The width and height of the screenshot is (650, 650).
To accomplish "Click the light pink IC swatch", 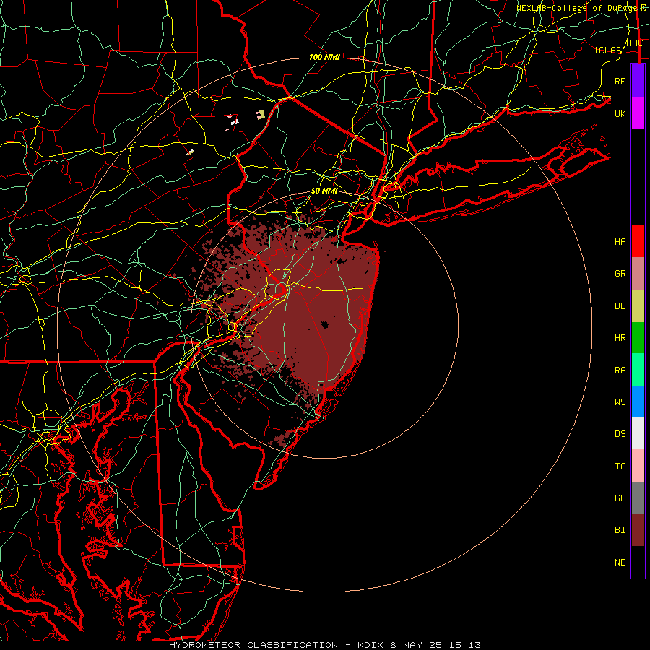I will (x=638, y=466).
